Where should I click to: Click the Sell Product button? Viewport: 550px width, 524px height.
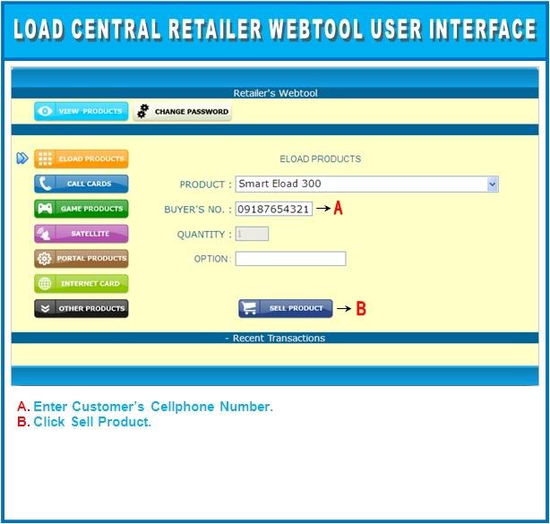286,308
